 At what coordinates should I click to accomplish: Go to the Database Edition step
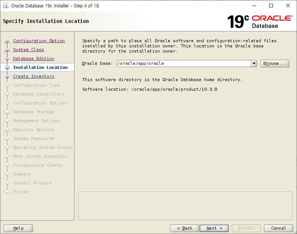[34, 58]
